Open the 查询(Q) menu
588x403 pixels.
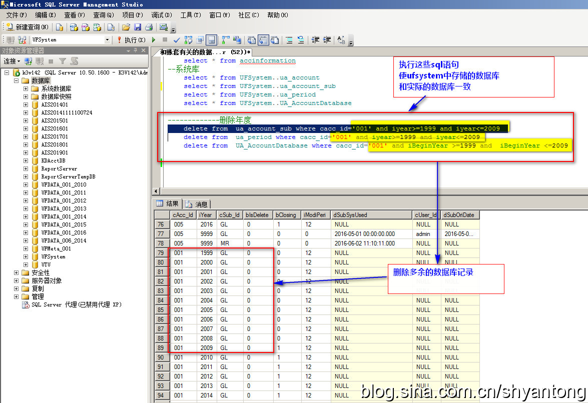(103, 15)
